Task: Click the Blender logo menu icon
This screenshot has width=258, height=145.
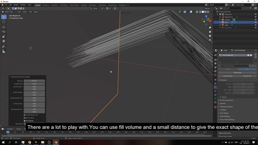Action: (2, 5)
